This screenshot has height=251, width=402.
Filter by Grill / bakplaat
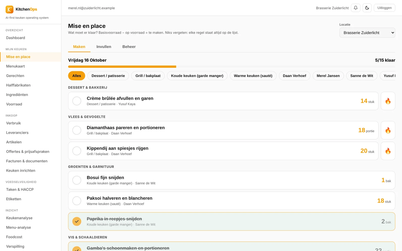click(148, 76)
